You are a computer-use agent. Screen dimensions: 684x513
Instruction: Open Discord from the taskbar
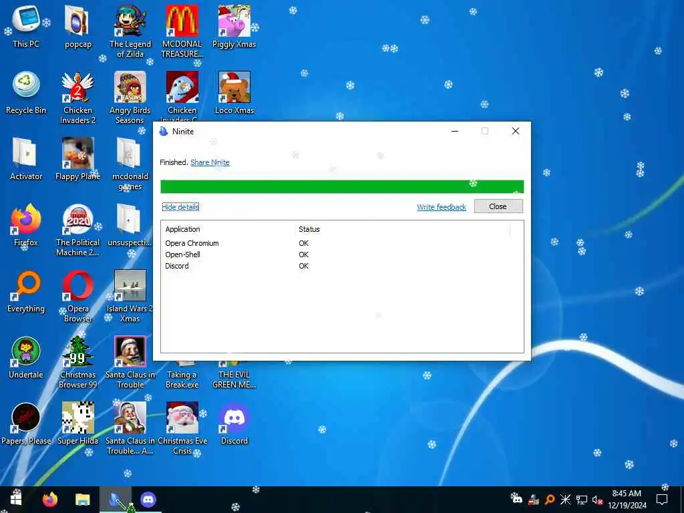(148, 499)
